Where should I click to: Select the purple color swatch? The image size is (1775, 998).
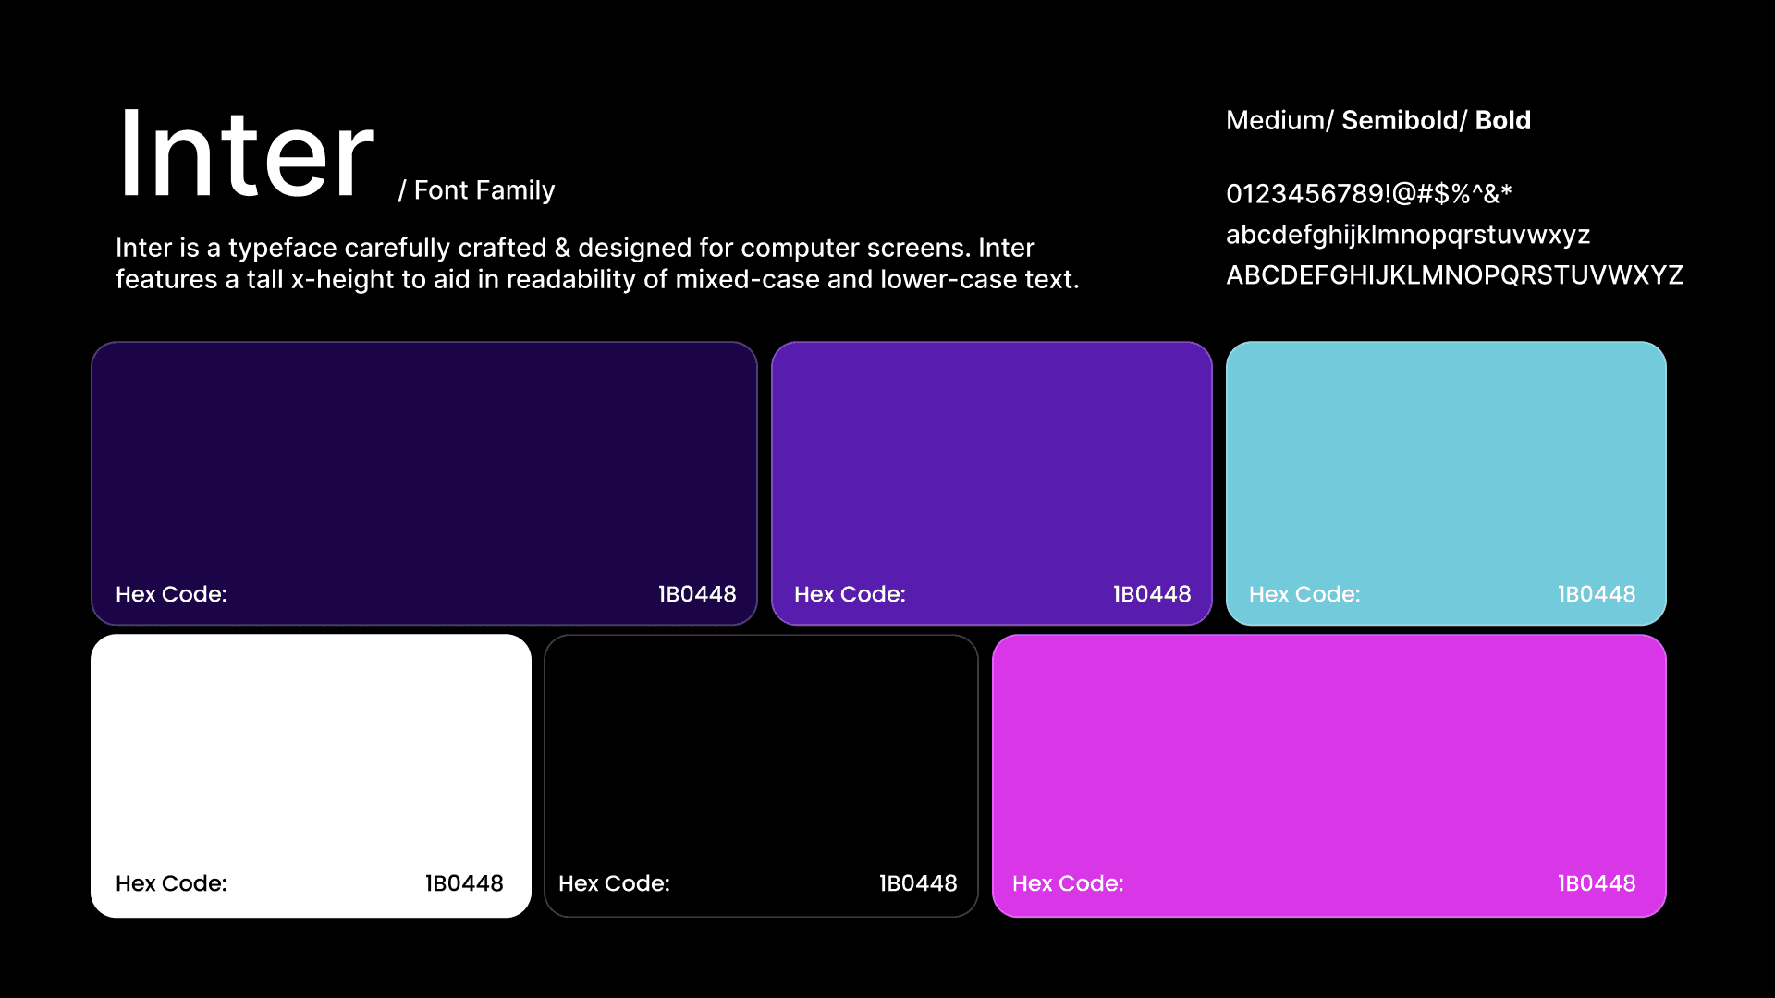coord(991,462)
